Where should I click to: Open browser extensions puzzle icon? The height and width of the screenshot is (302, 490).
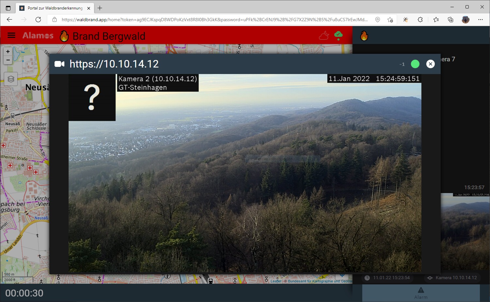coord(420,20)
